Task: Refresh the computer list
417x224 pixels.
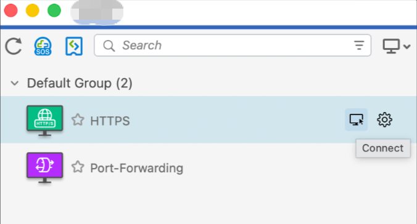Action: pos(14,46)
